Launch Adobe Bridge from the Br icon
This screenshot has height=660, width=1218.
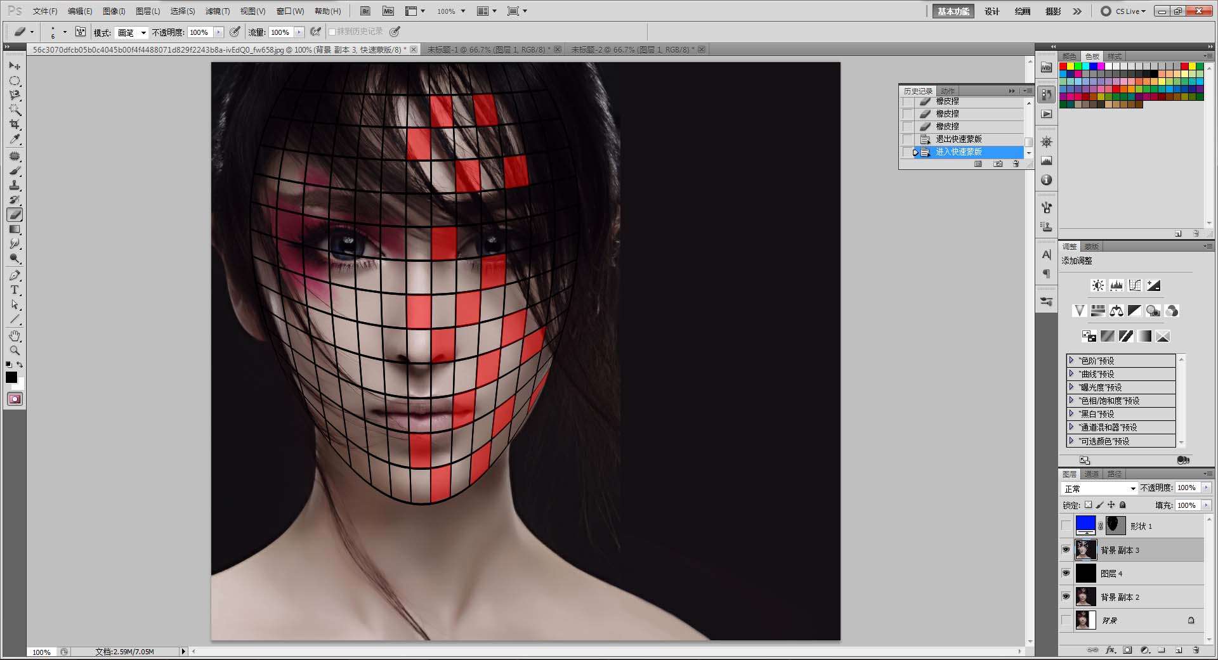[x=365, y=11]
